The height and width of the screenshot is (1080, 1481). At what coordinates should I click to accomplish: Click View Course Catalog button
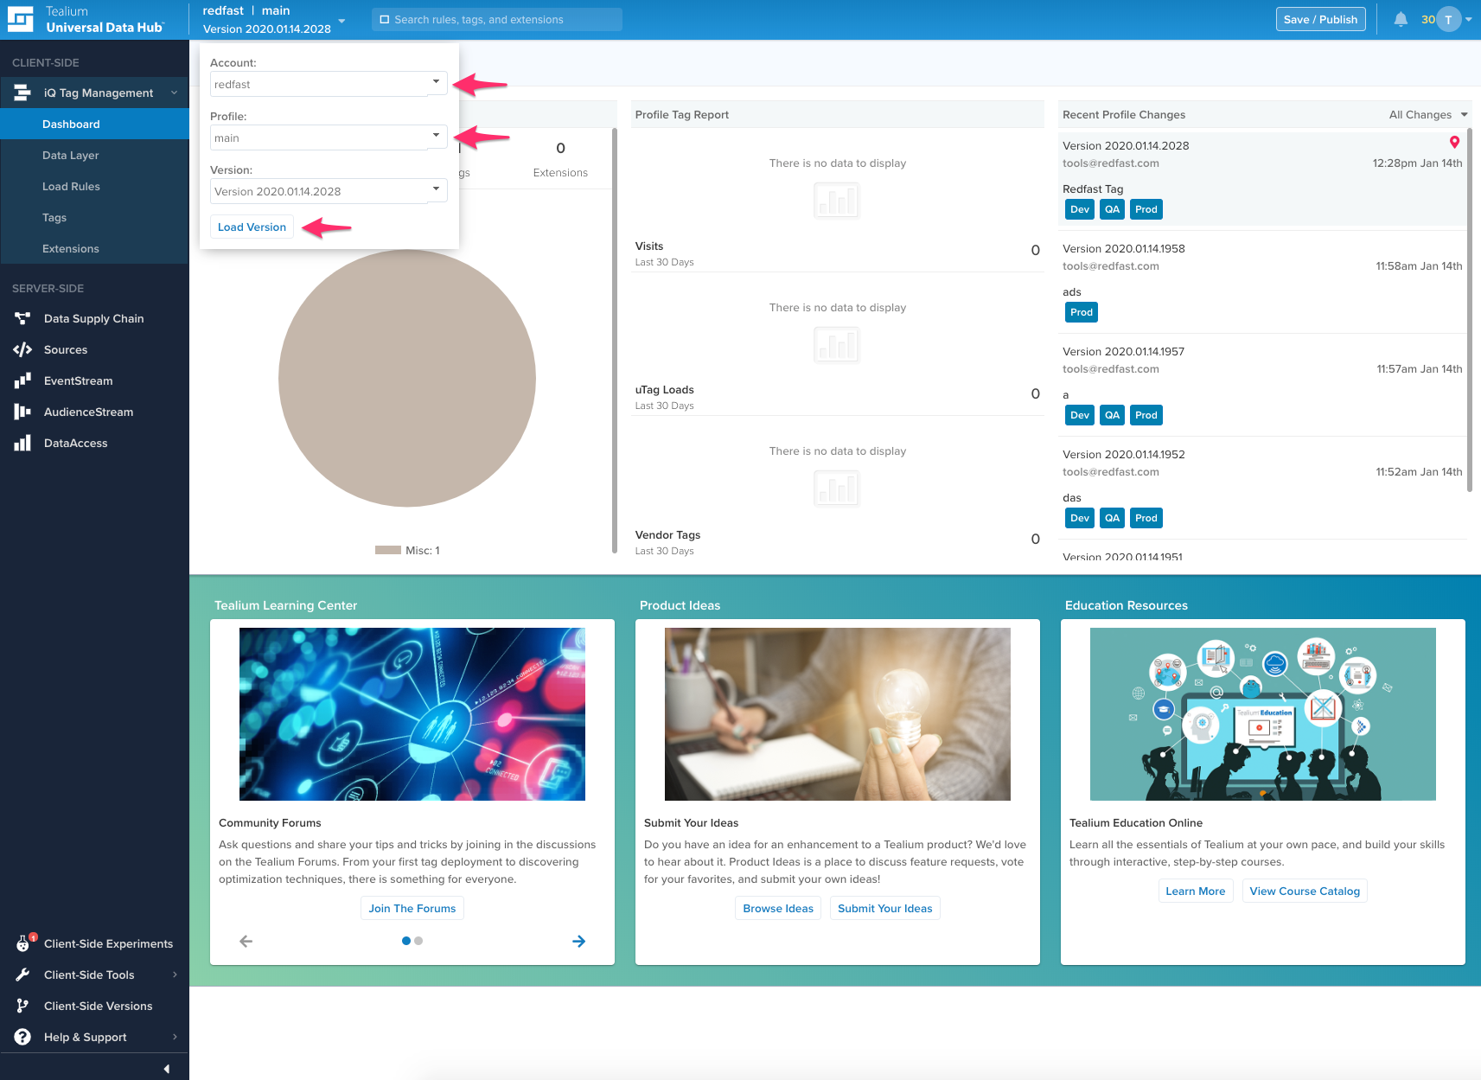click(1305, 891)
